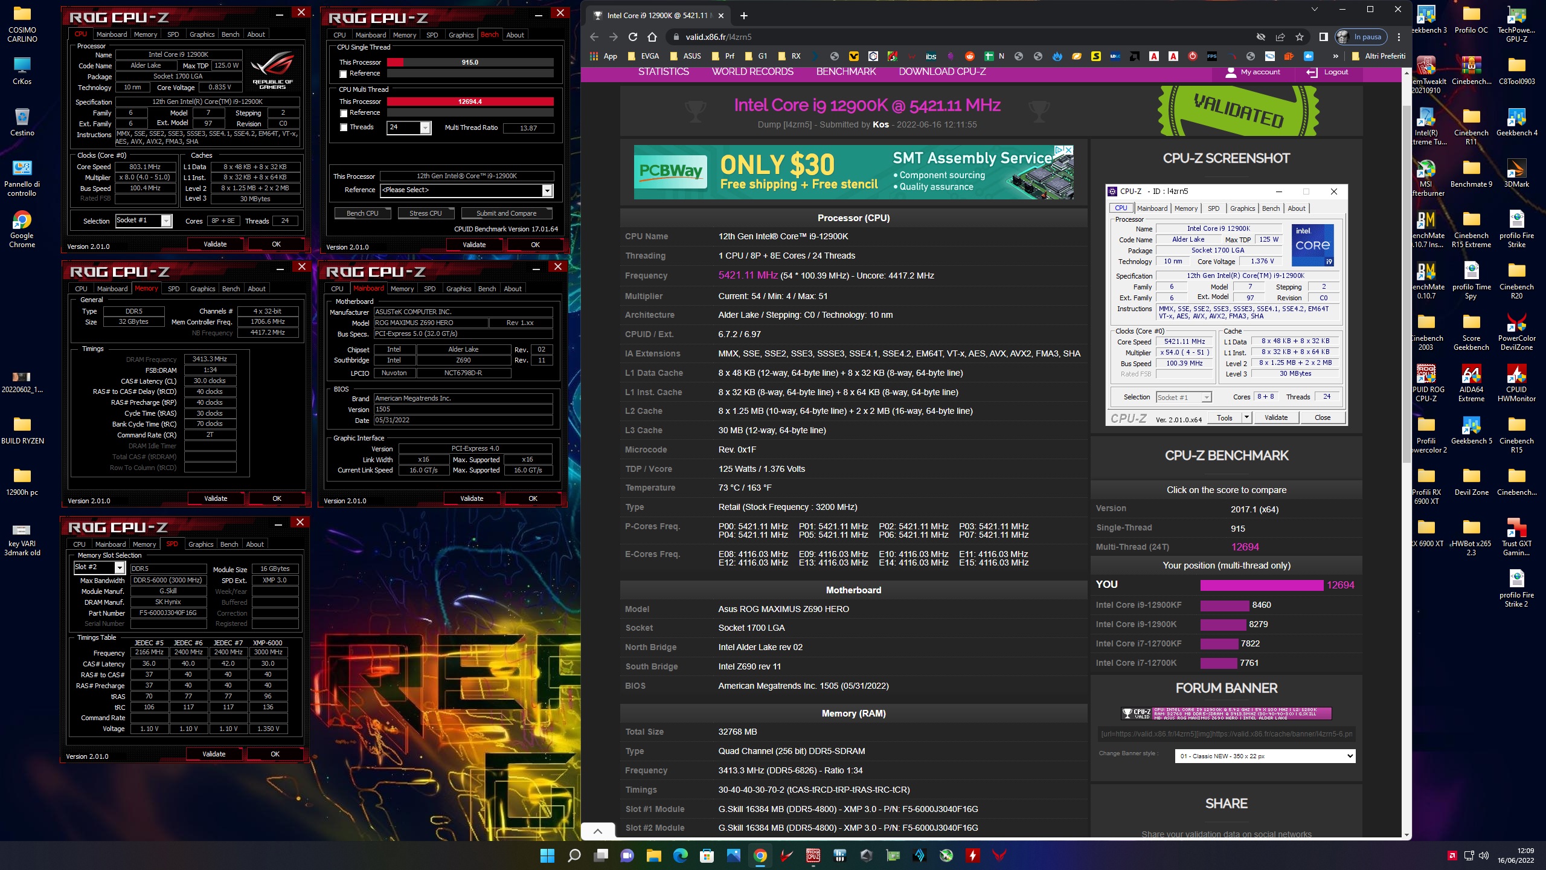Open the Cestino recycle bin icon
The image size is (1546, 870).
point(22,121)
